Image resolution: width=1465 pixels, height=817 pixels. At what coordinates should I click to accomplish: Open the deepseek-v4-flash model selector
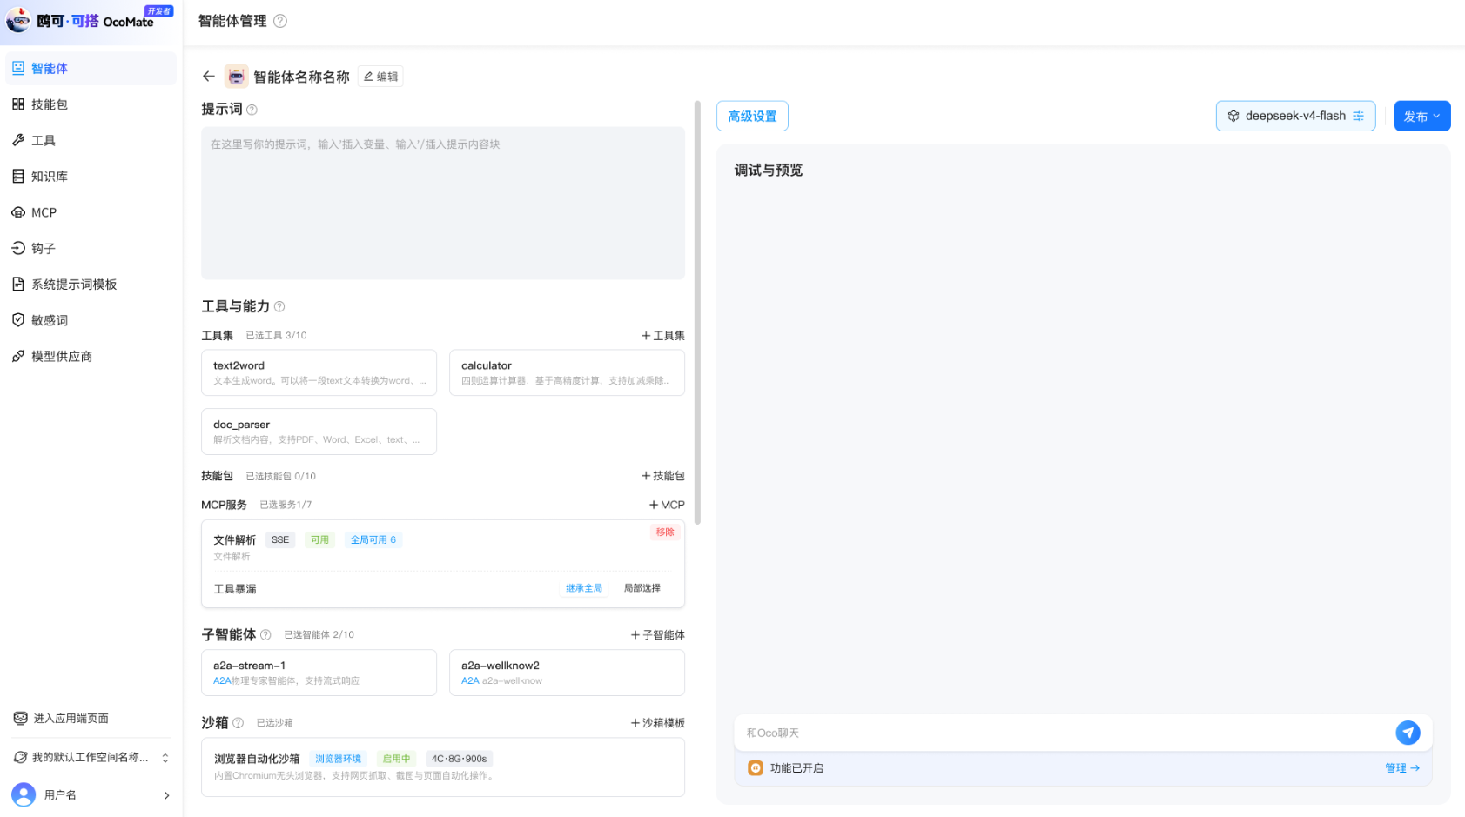coord(1295,116)
